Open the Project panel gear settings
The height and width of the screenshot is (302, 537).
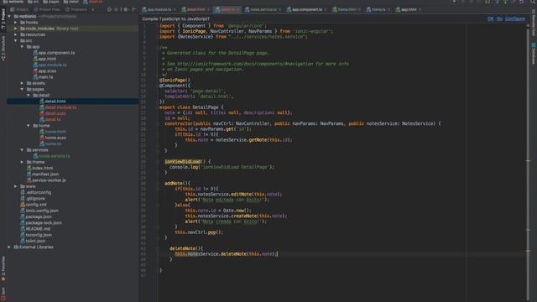click(126, 9)
